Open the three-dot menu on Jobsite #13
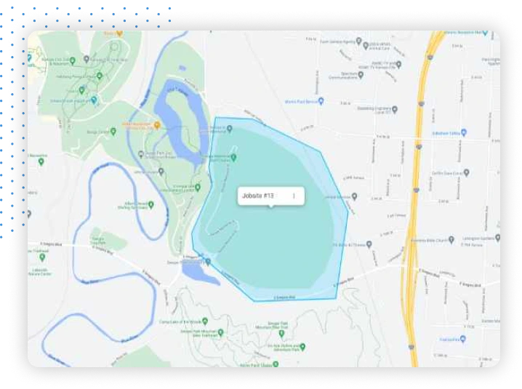The width and height of the screenshot is (522, 389). 294,196
